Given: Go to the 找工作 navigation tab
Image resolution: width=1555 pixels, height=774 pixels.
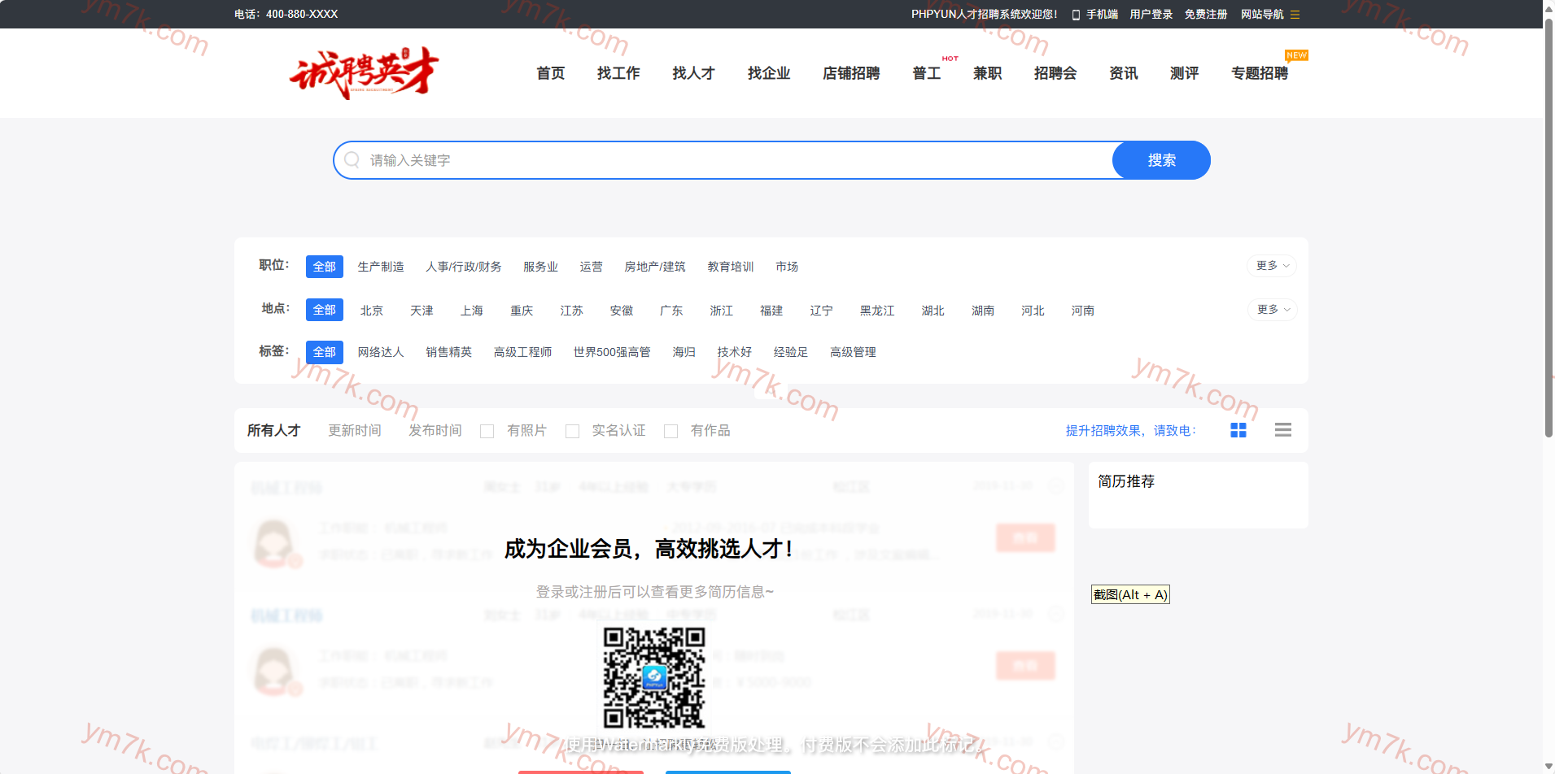Looking at the screenshot, I should point(618,73).
